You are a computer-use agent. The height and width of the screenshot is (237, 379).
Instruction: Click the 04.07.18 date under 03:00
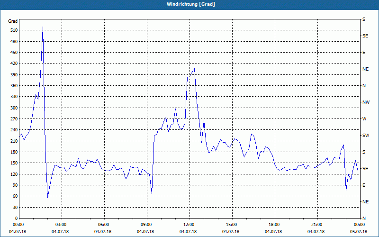click(60, 232)
